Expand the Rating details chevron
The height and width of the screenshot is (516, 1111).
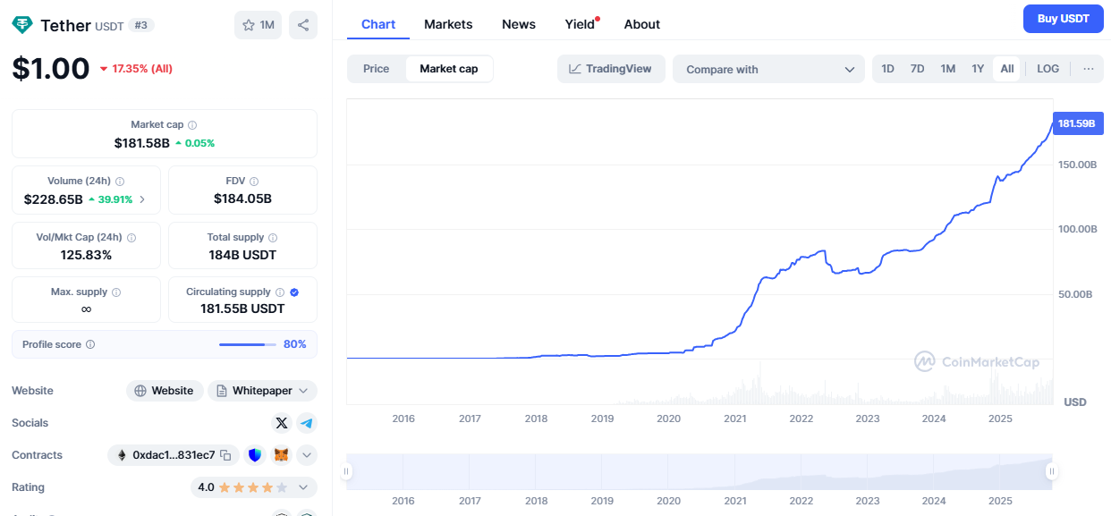(302, 487)
